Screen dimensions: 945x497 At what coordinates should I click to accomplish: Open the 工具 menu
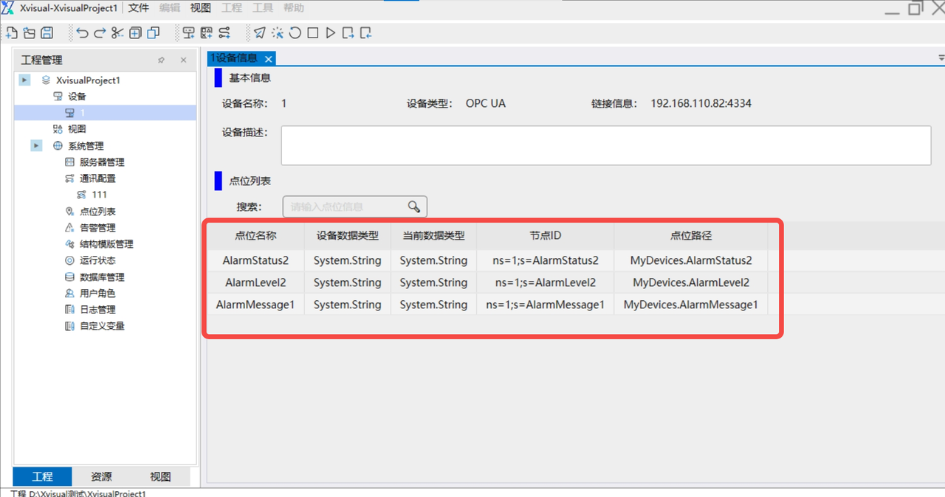tap(263, 8)
